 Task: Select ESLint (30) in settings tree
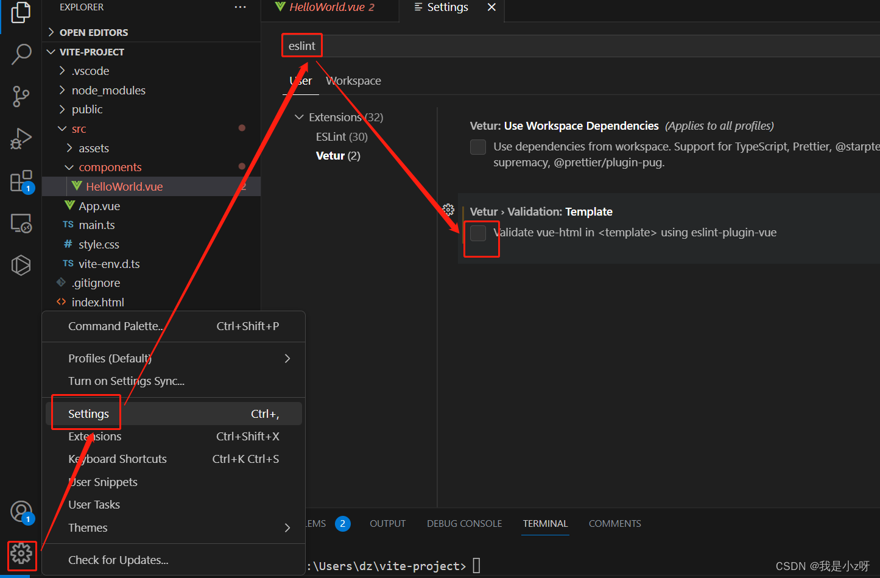tap(342, 136)
